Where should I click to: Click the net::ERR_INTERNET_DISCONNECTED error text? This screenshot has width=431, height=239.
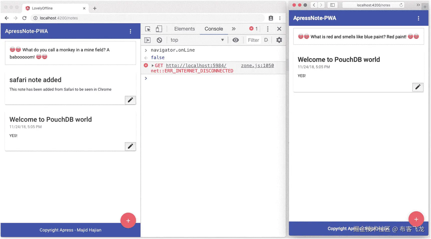pos(192,71)
